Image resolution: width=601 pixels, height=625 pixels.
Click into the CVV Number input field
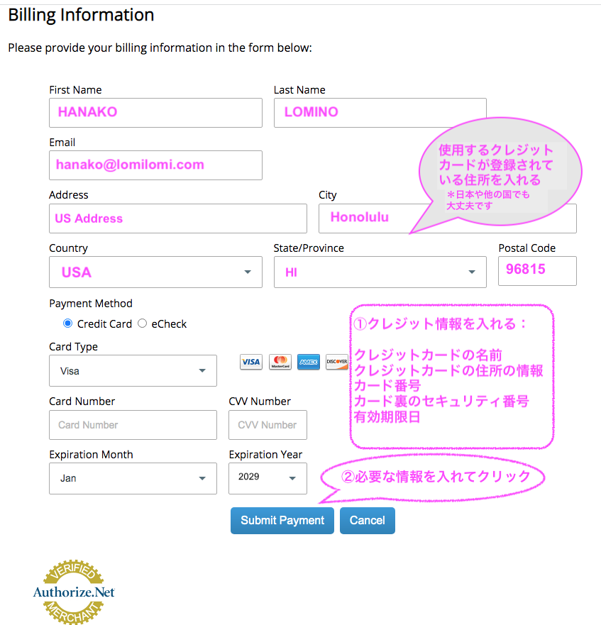pyautogui.click(x=268, y=425)
